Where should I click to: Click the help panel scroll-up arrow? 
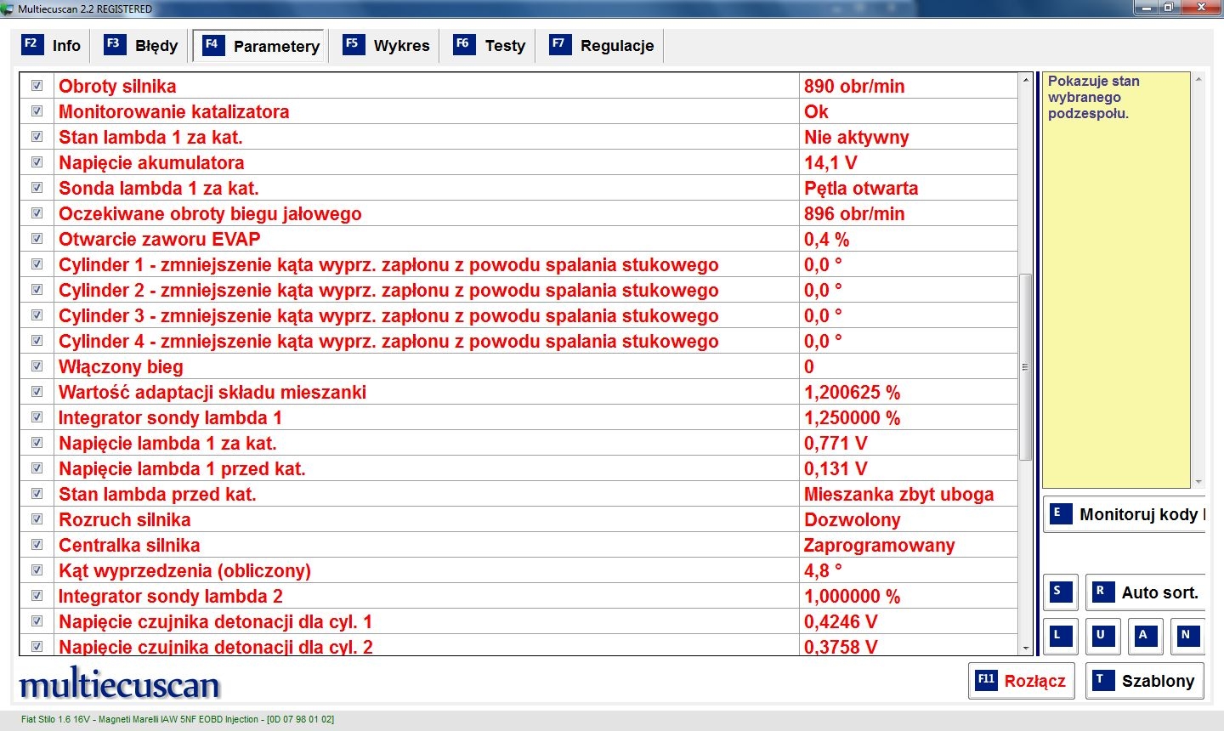[1198, 80]
